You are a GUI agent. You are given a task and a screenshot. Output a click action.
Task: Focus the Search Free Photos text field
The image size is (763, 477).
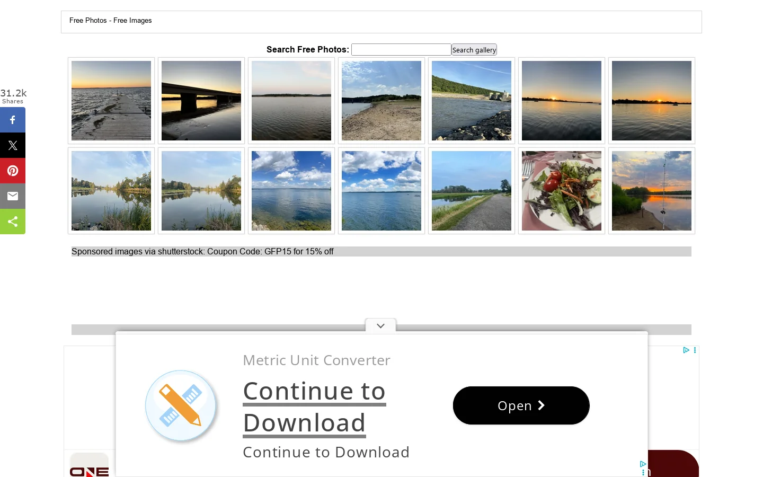[401, 49]
